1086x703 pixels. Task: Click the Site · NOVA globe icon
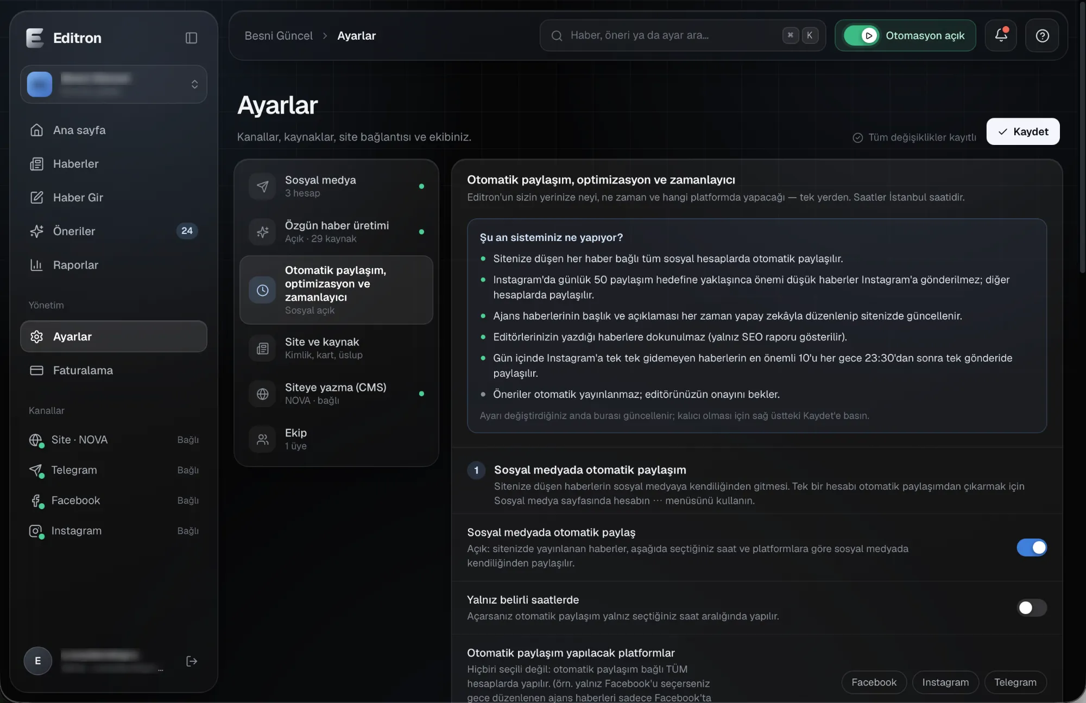(35, 440)
